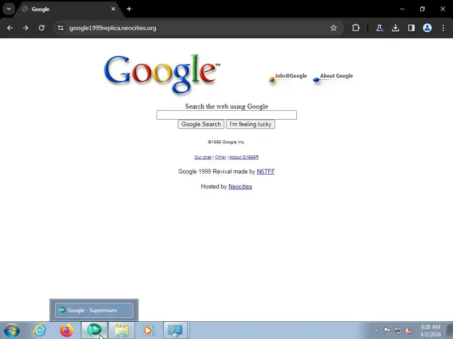Image resolution: width=453 pixels, height=339 pixels.
Task: Click the Show desktop strip
Action: (x=450, y=330)
